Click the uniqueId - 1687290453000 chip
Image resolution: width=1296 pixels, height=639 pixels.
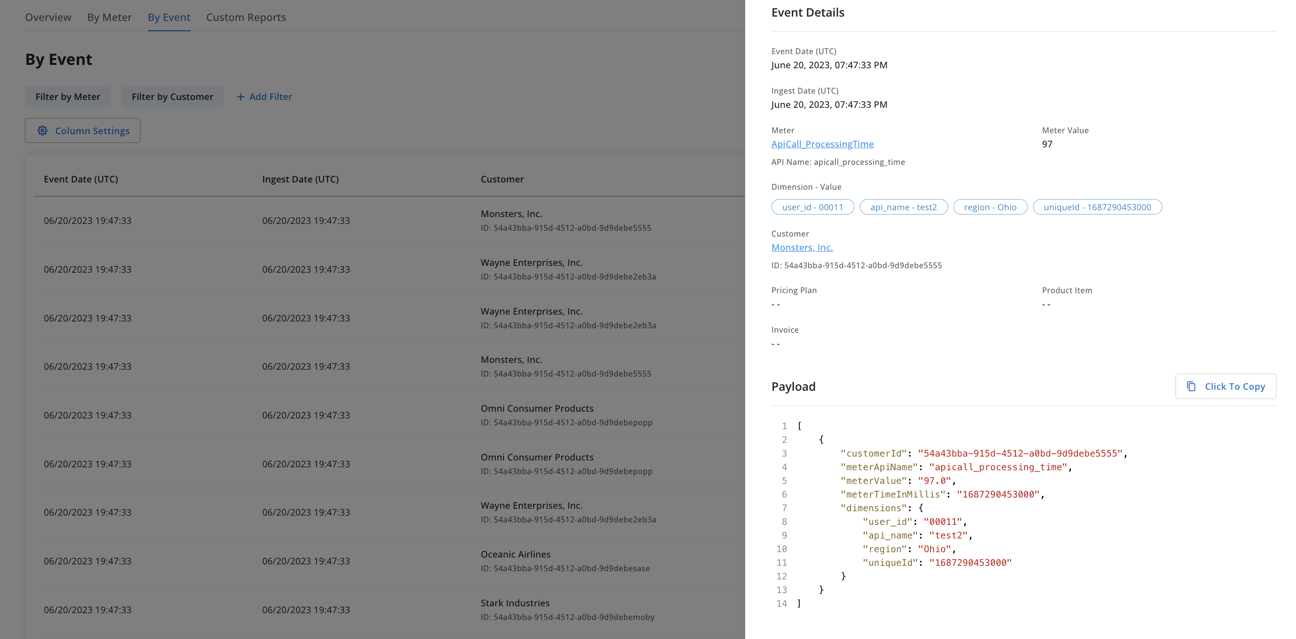(1097, 207)
